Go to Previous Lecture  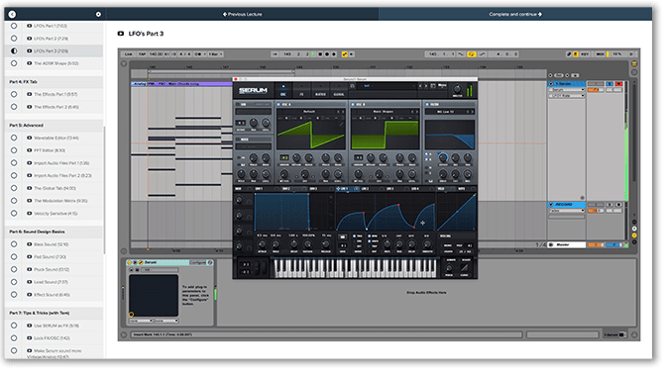[242, 14]
